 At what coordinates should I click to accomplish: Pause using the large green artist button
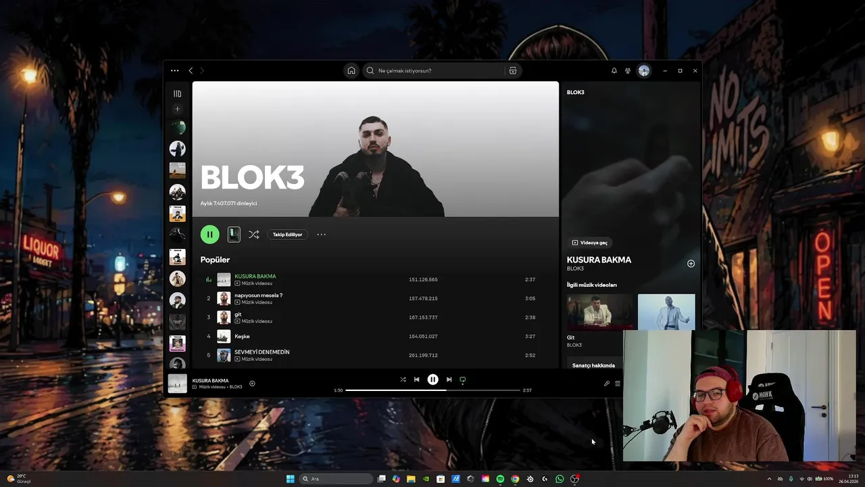coord(209,235)
